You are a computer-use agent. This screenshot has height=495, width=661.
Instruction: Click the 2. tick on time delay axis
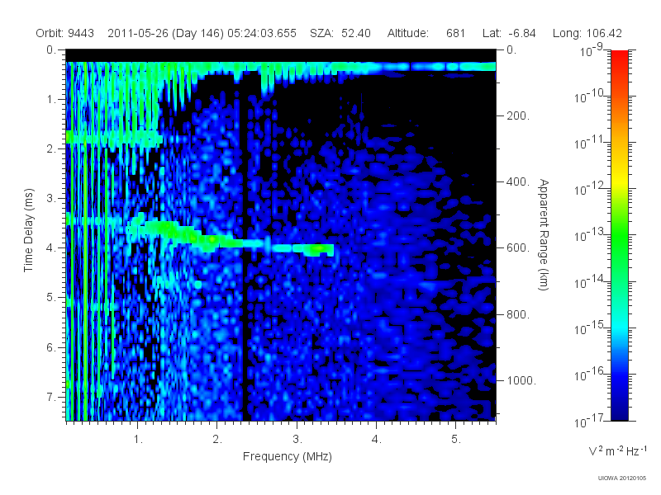pos(51,149)
